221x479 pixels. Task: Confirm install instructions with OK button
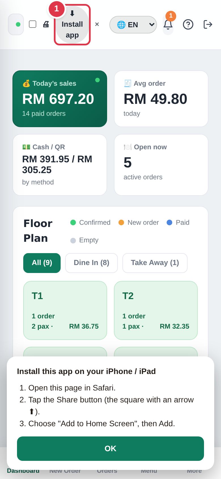(110, 449)
